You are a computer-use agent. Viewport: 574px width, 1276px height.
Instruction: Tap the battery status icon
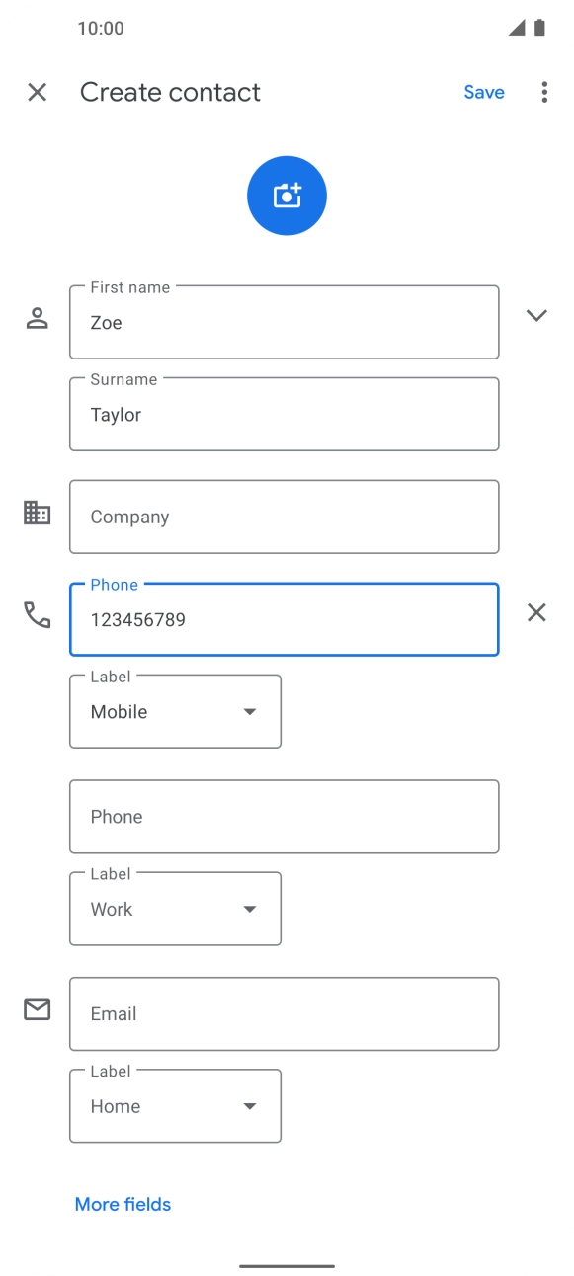(539, 28)
